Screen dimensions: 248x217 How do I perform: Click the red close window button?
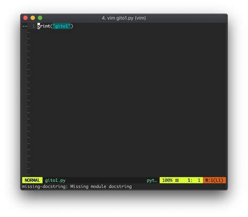pyautogui.click(x=26, y=18)
